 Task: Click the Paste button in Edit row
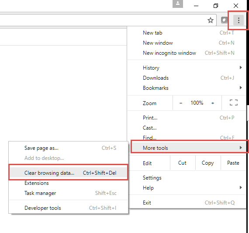tap(233, 163)
